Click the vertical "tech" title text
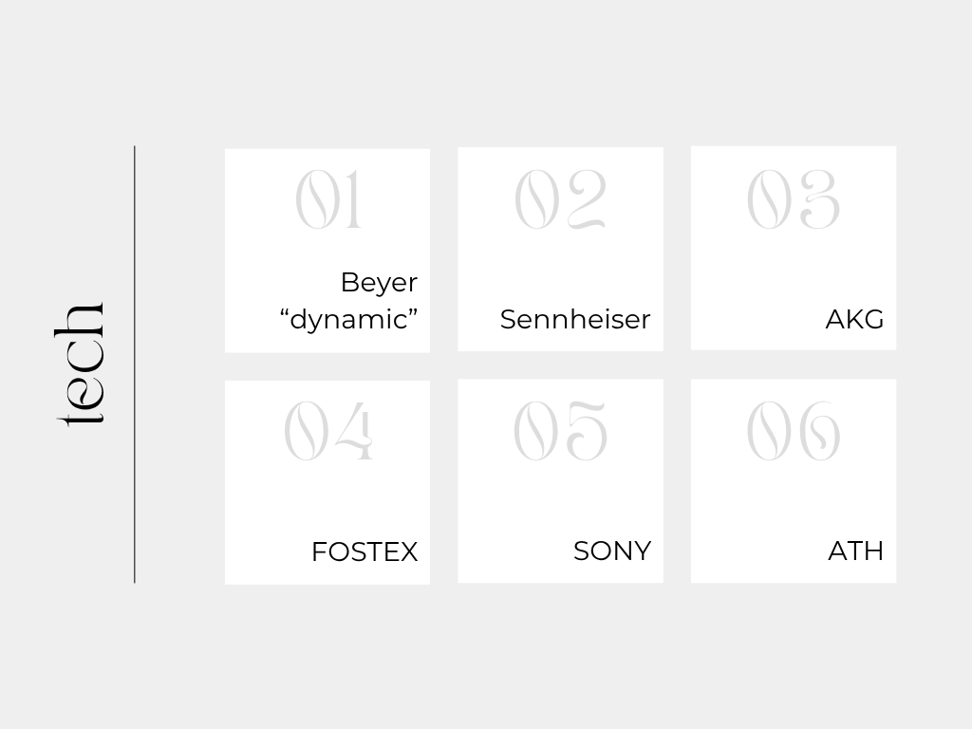This screenshot has width=972, height=729. [x=81, y=364]
